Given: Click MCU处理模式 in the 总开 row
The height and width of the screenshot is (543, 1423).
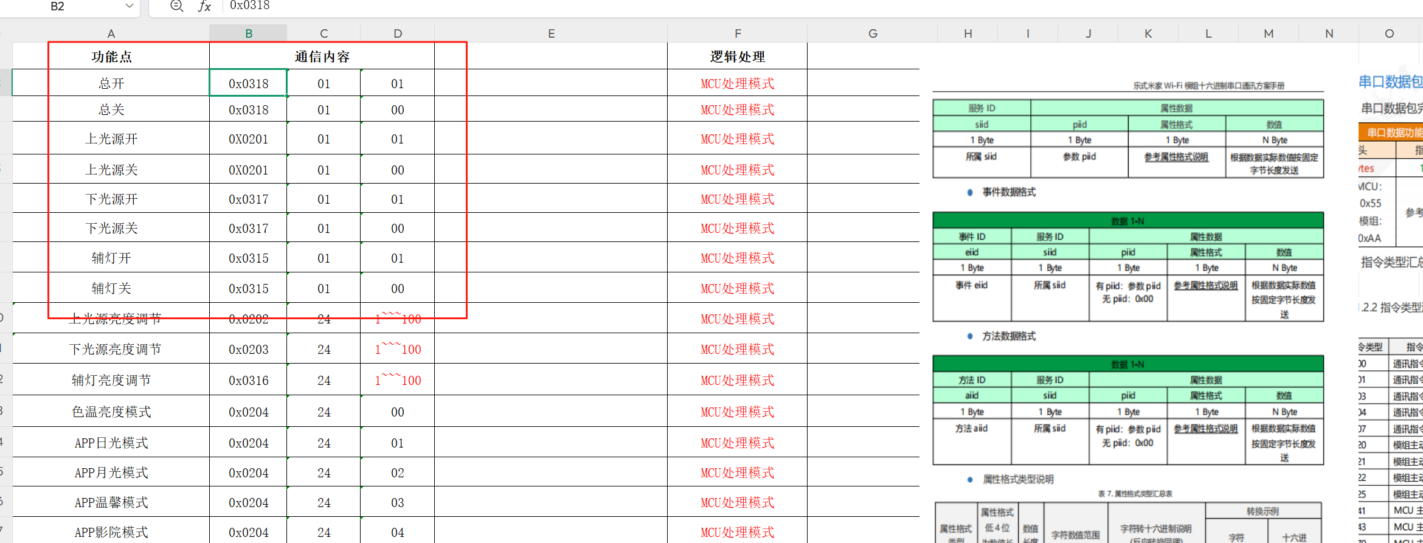Looking at the screenshot, I should click(x=737, y=83).
